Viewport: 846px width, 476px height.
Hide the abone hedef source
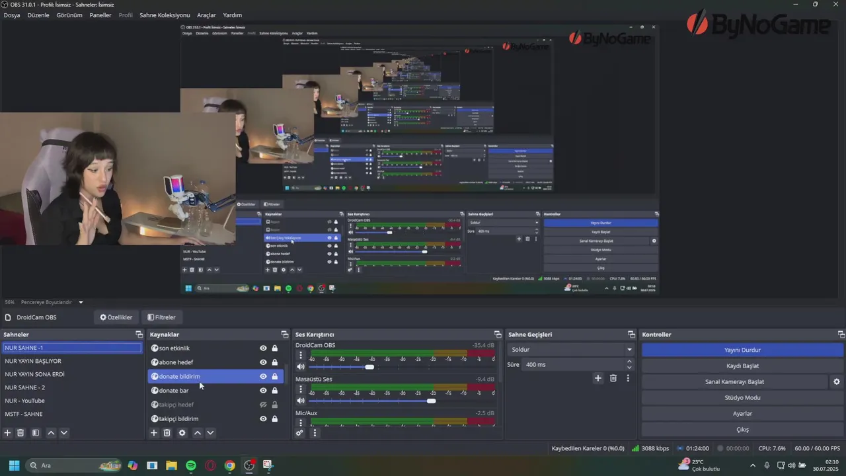coord(263,362)
